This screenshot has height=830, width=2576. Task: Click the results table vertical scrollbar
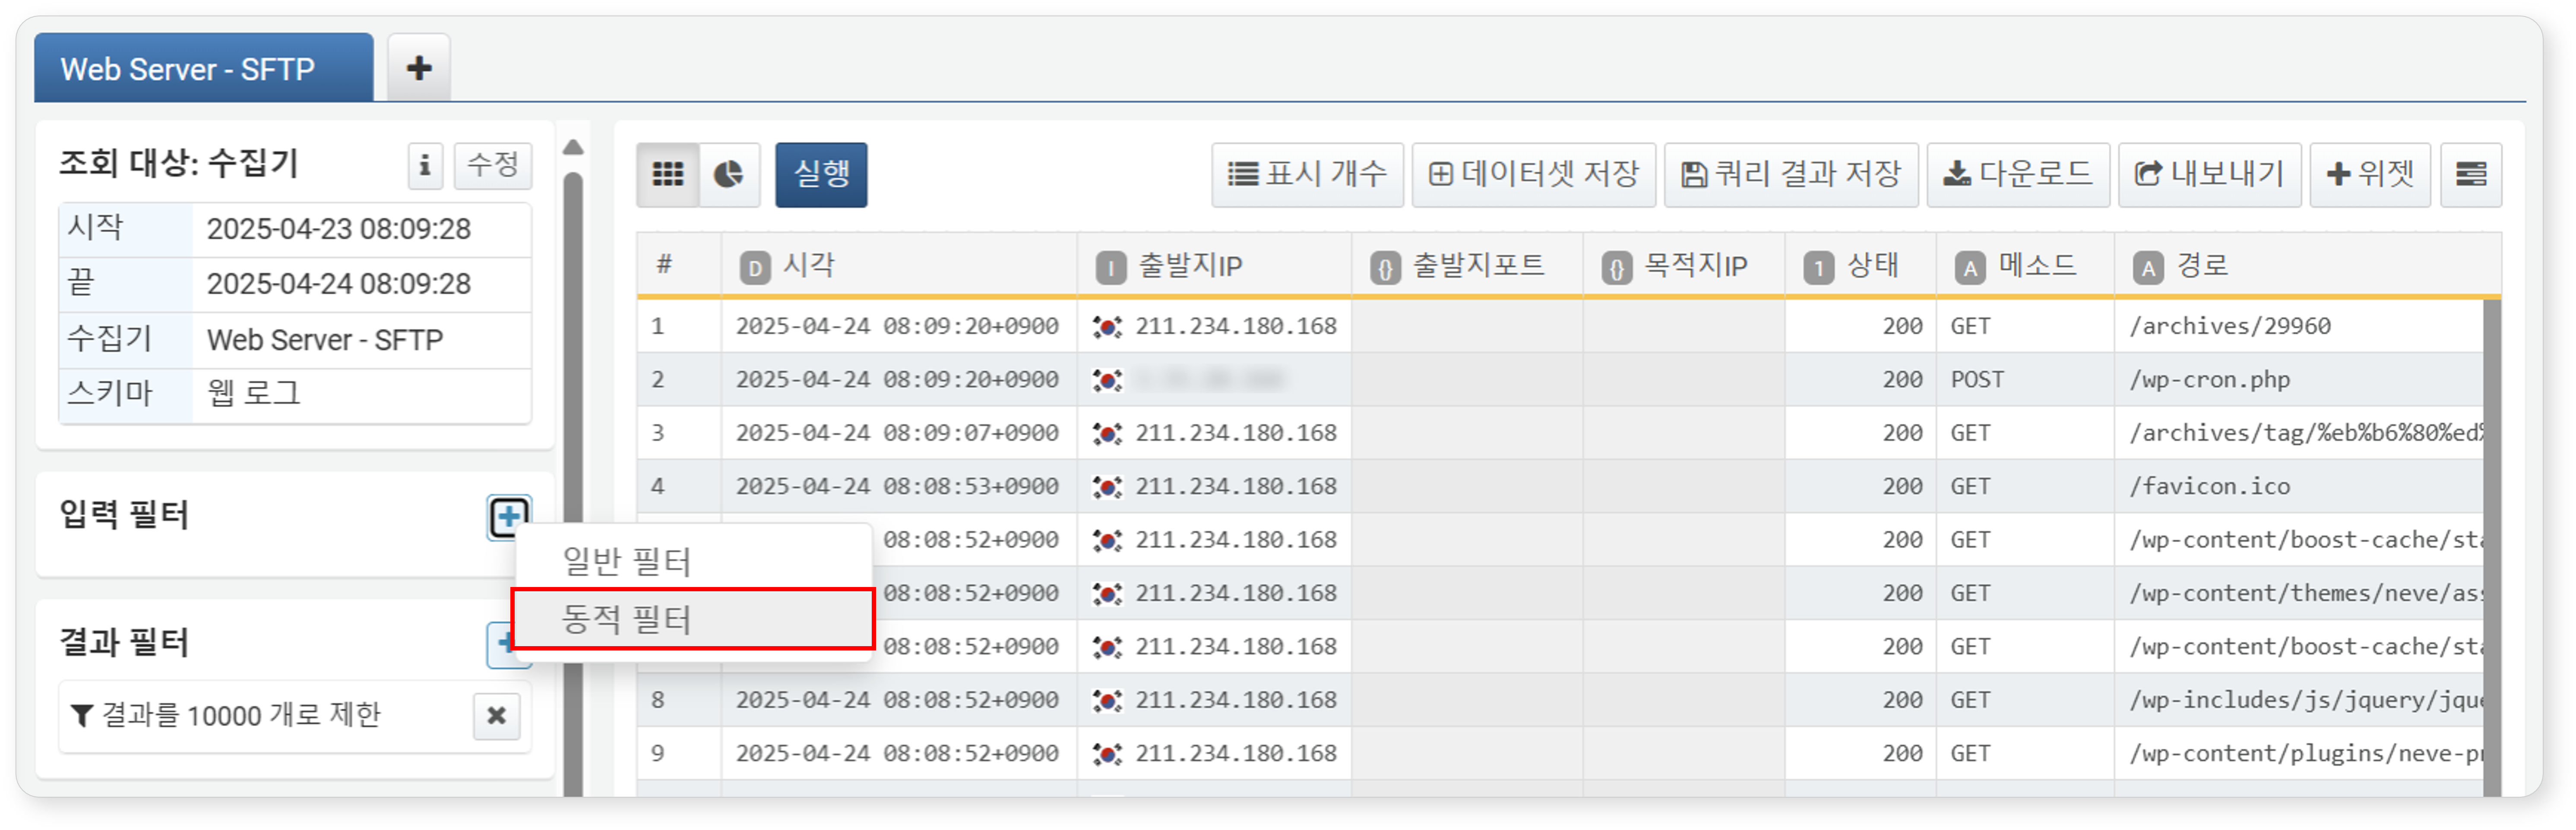2491,548
